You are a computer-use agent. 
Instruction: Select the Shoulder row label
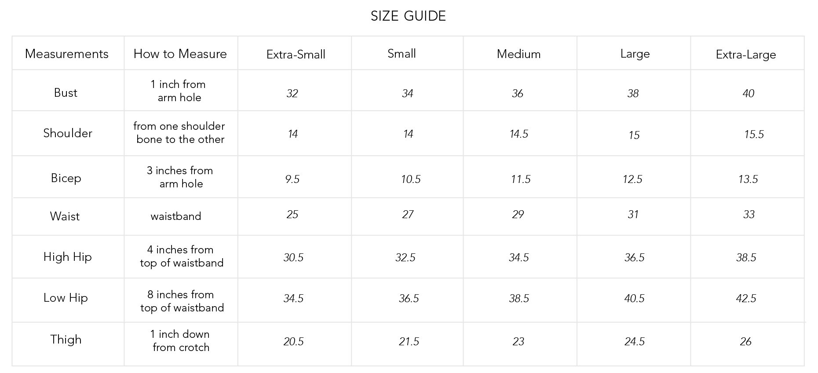[68, 133]
